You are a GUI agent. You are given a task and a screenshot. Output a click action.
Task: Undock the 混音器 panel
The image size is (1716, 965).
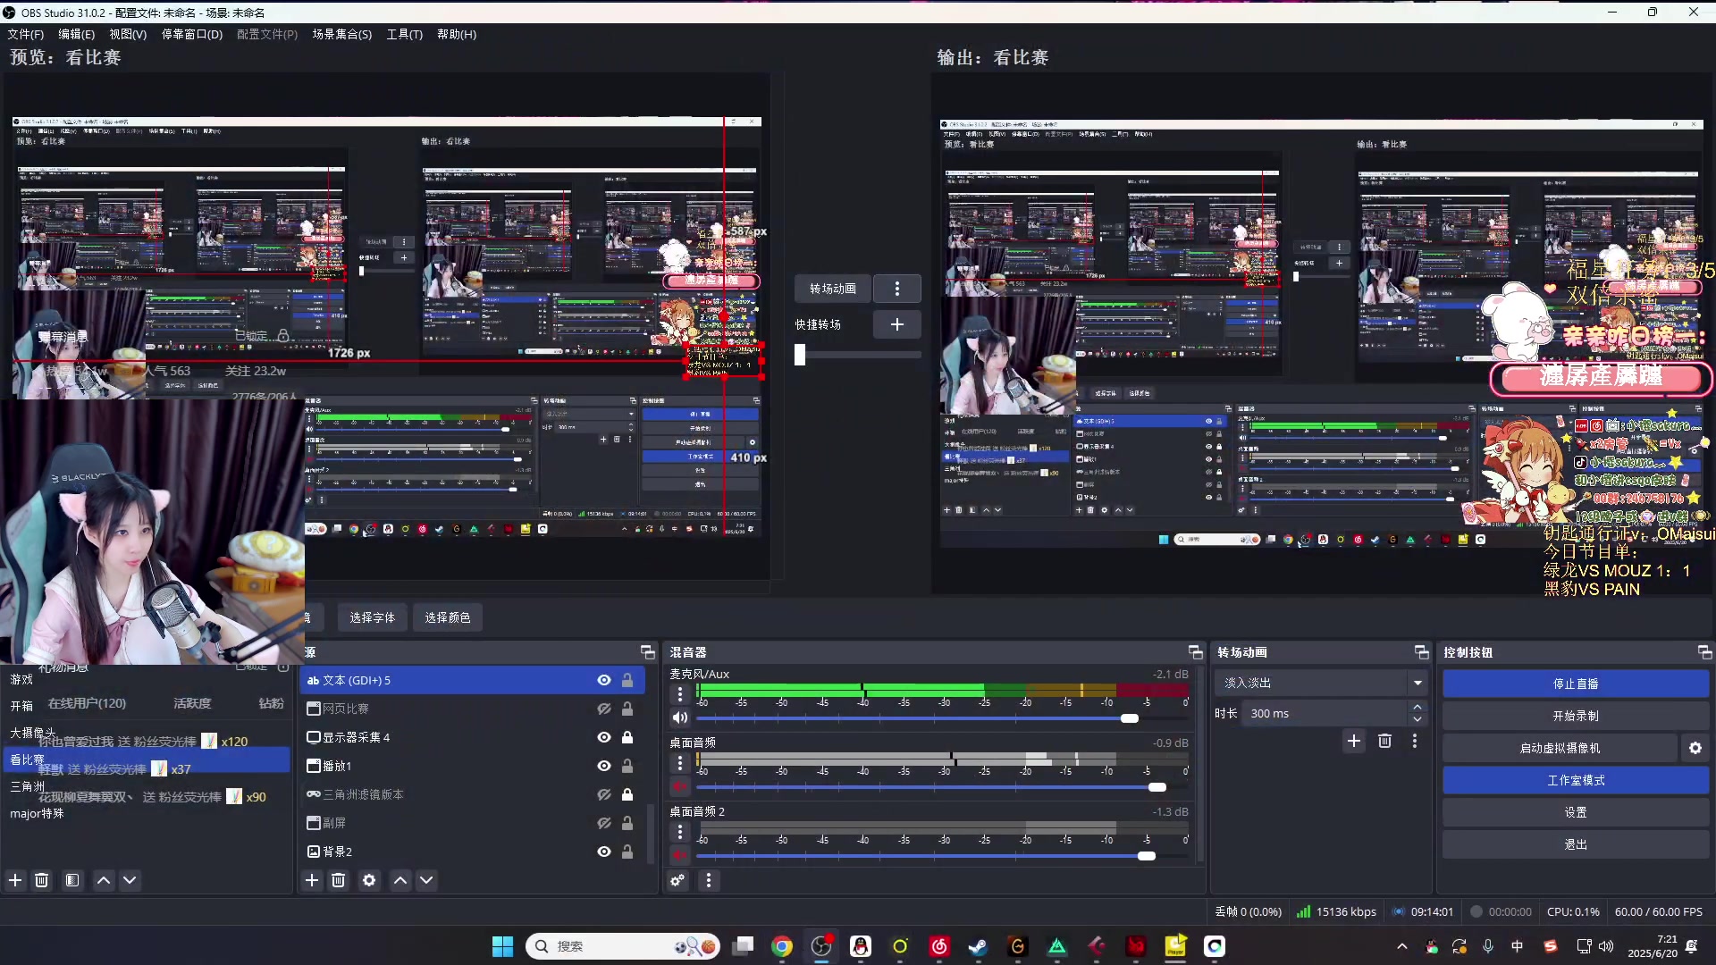coord(1195,652)
